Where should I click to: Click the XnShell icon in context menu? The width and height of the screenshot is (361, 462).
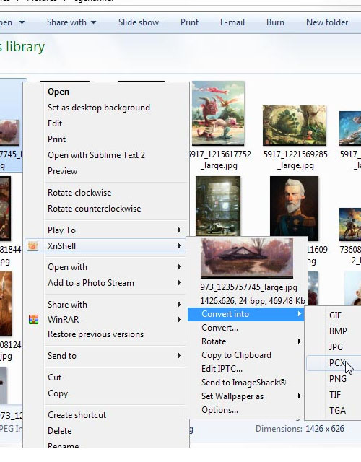pos(33,245)
